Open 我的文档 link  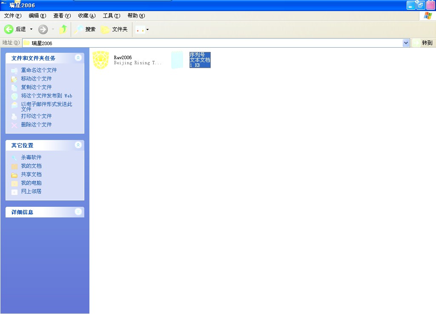point(31,166)
